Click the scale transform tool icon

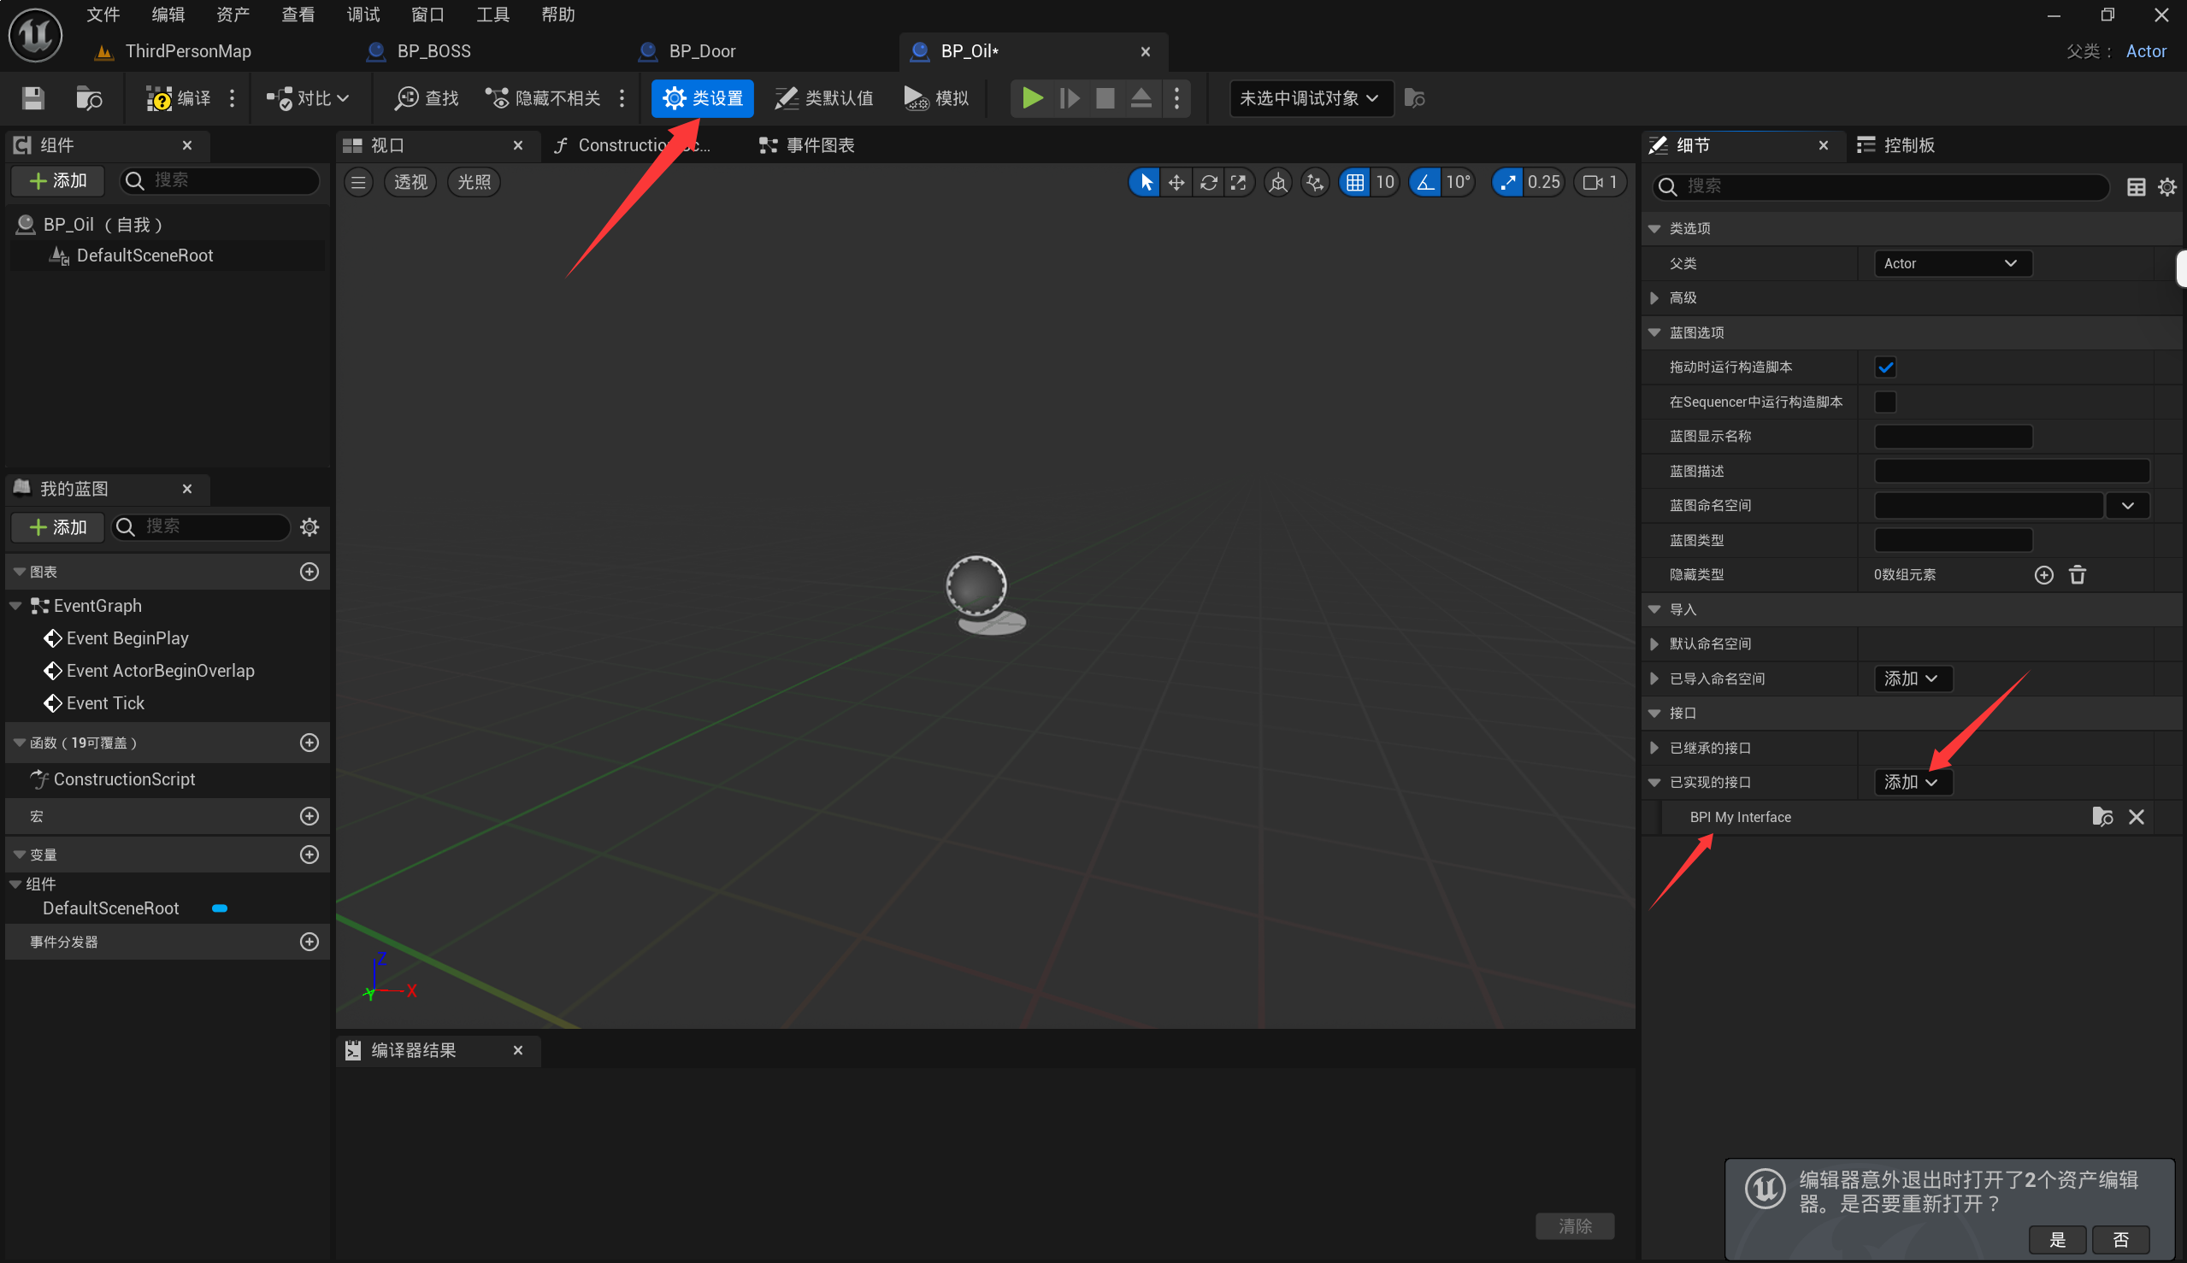pyautogui.click(x=1239, y=182)
